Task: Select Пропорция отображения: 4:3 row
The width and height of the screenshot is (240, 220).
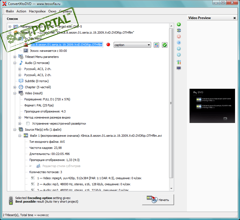Action: click(45, 111)
